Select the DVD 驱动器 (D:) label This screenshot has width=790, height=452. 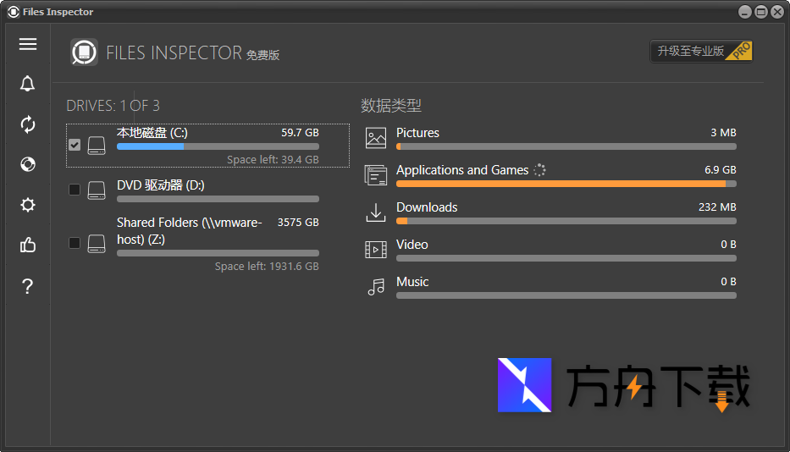(161, 185)
